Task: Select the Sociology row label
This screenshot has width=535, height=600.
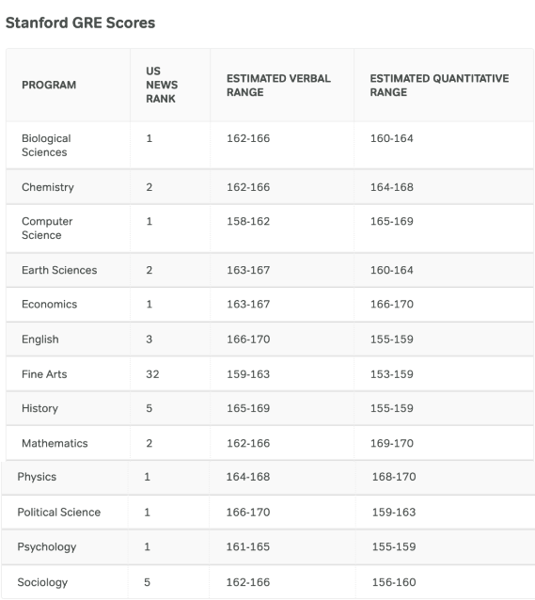Action: [42, 582]
